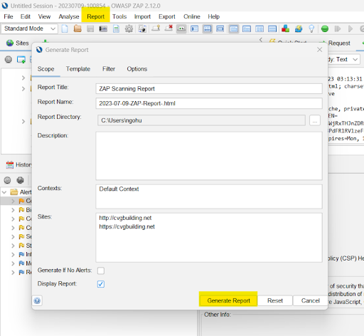The image size is (364, 336).
Task: Switch to the Filter tab
Action: [x=109, y=69]
